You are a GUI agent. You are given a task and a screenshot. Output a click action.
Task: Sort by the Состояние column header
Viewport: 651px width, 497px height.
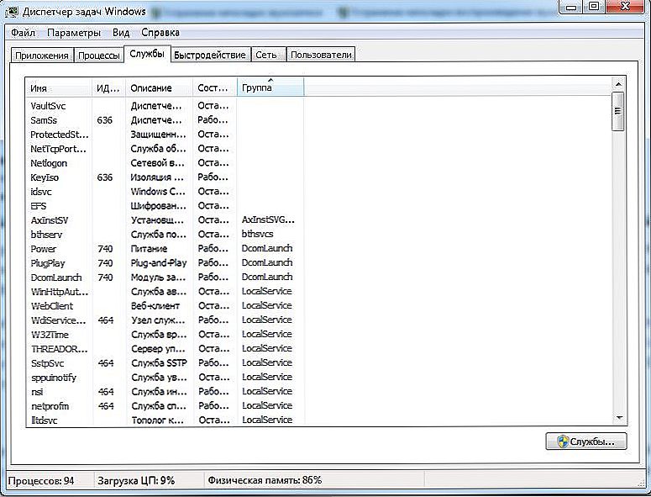coord(215,87)
